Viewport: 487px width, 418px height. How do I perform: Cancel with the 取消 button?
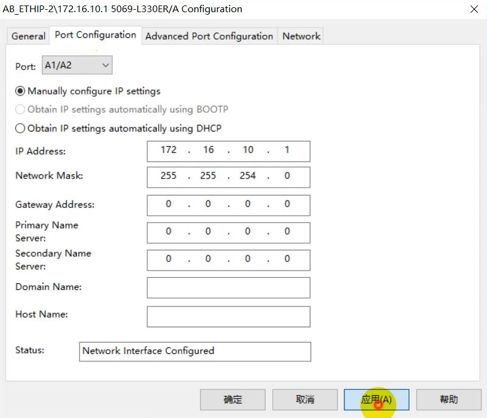pos(305,400)
